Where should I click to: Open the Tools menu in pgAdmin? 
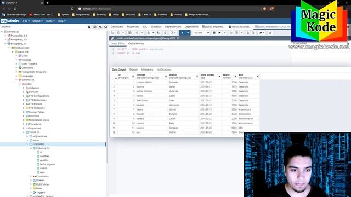tap(50, 21)
